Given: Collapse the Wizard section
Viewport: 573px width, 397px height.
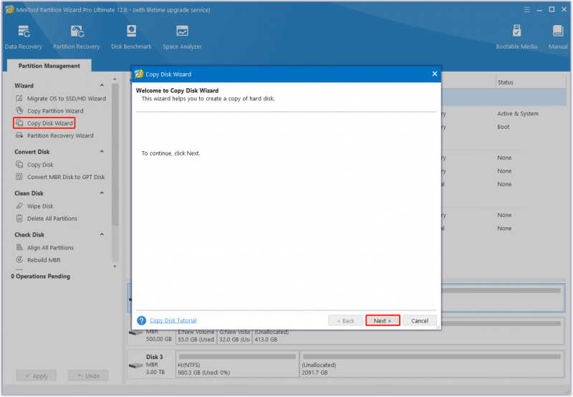Looking at the screenshot, I should pos(102,85).
